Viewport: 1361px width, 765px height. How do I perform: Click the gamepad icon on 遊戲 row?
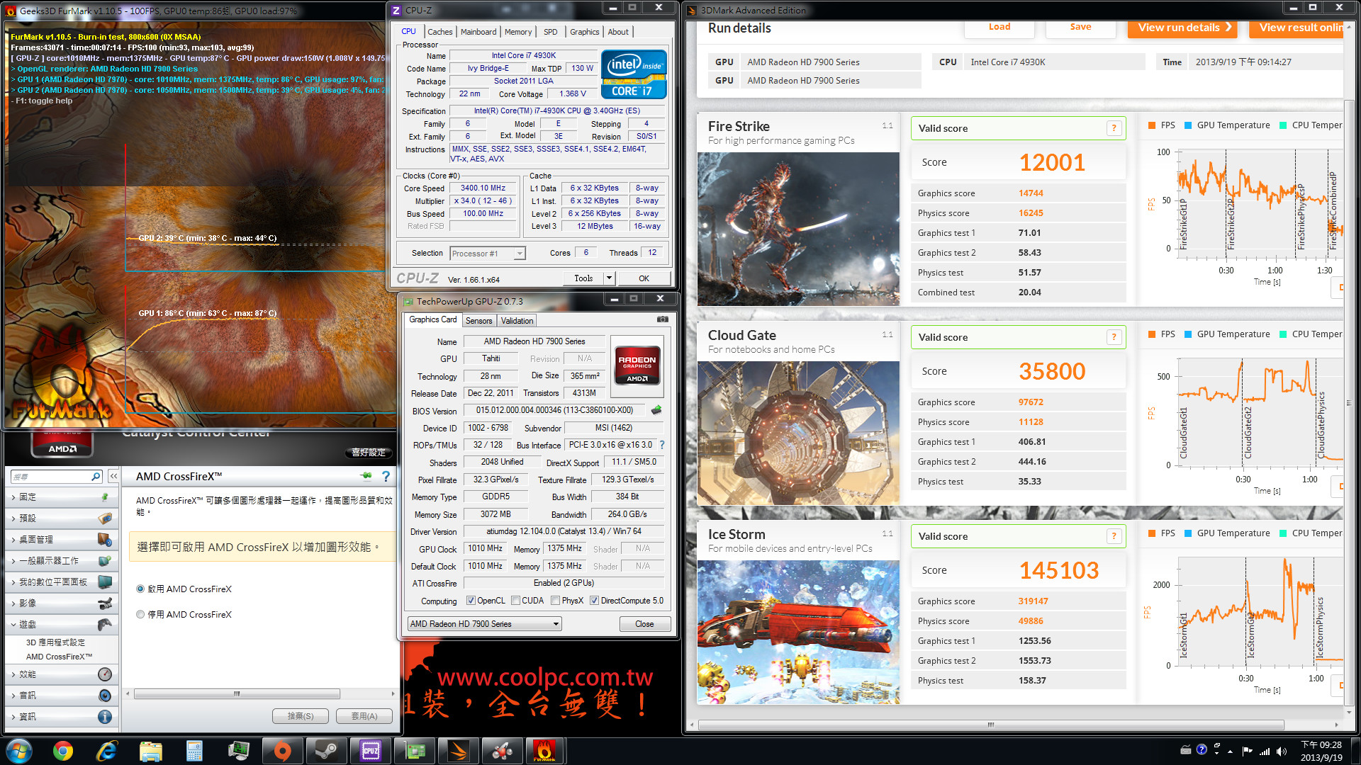(x=105, y=624)
